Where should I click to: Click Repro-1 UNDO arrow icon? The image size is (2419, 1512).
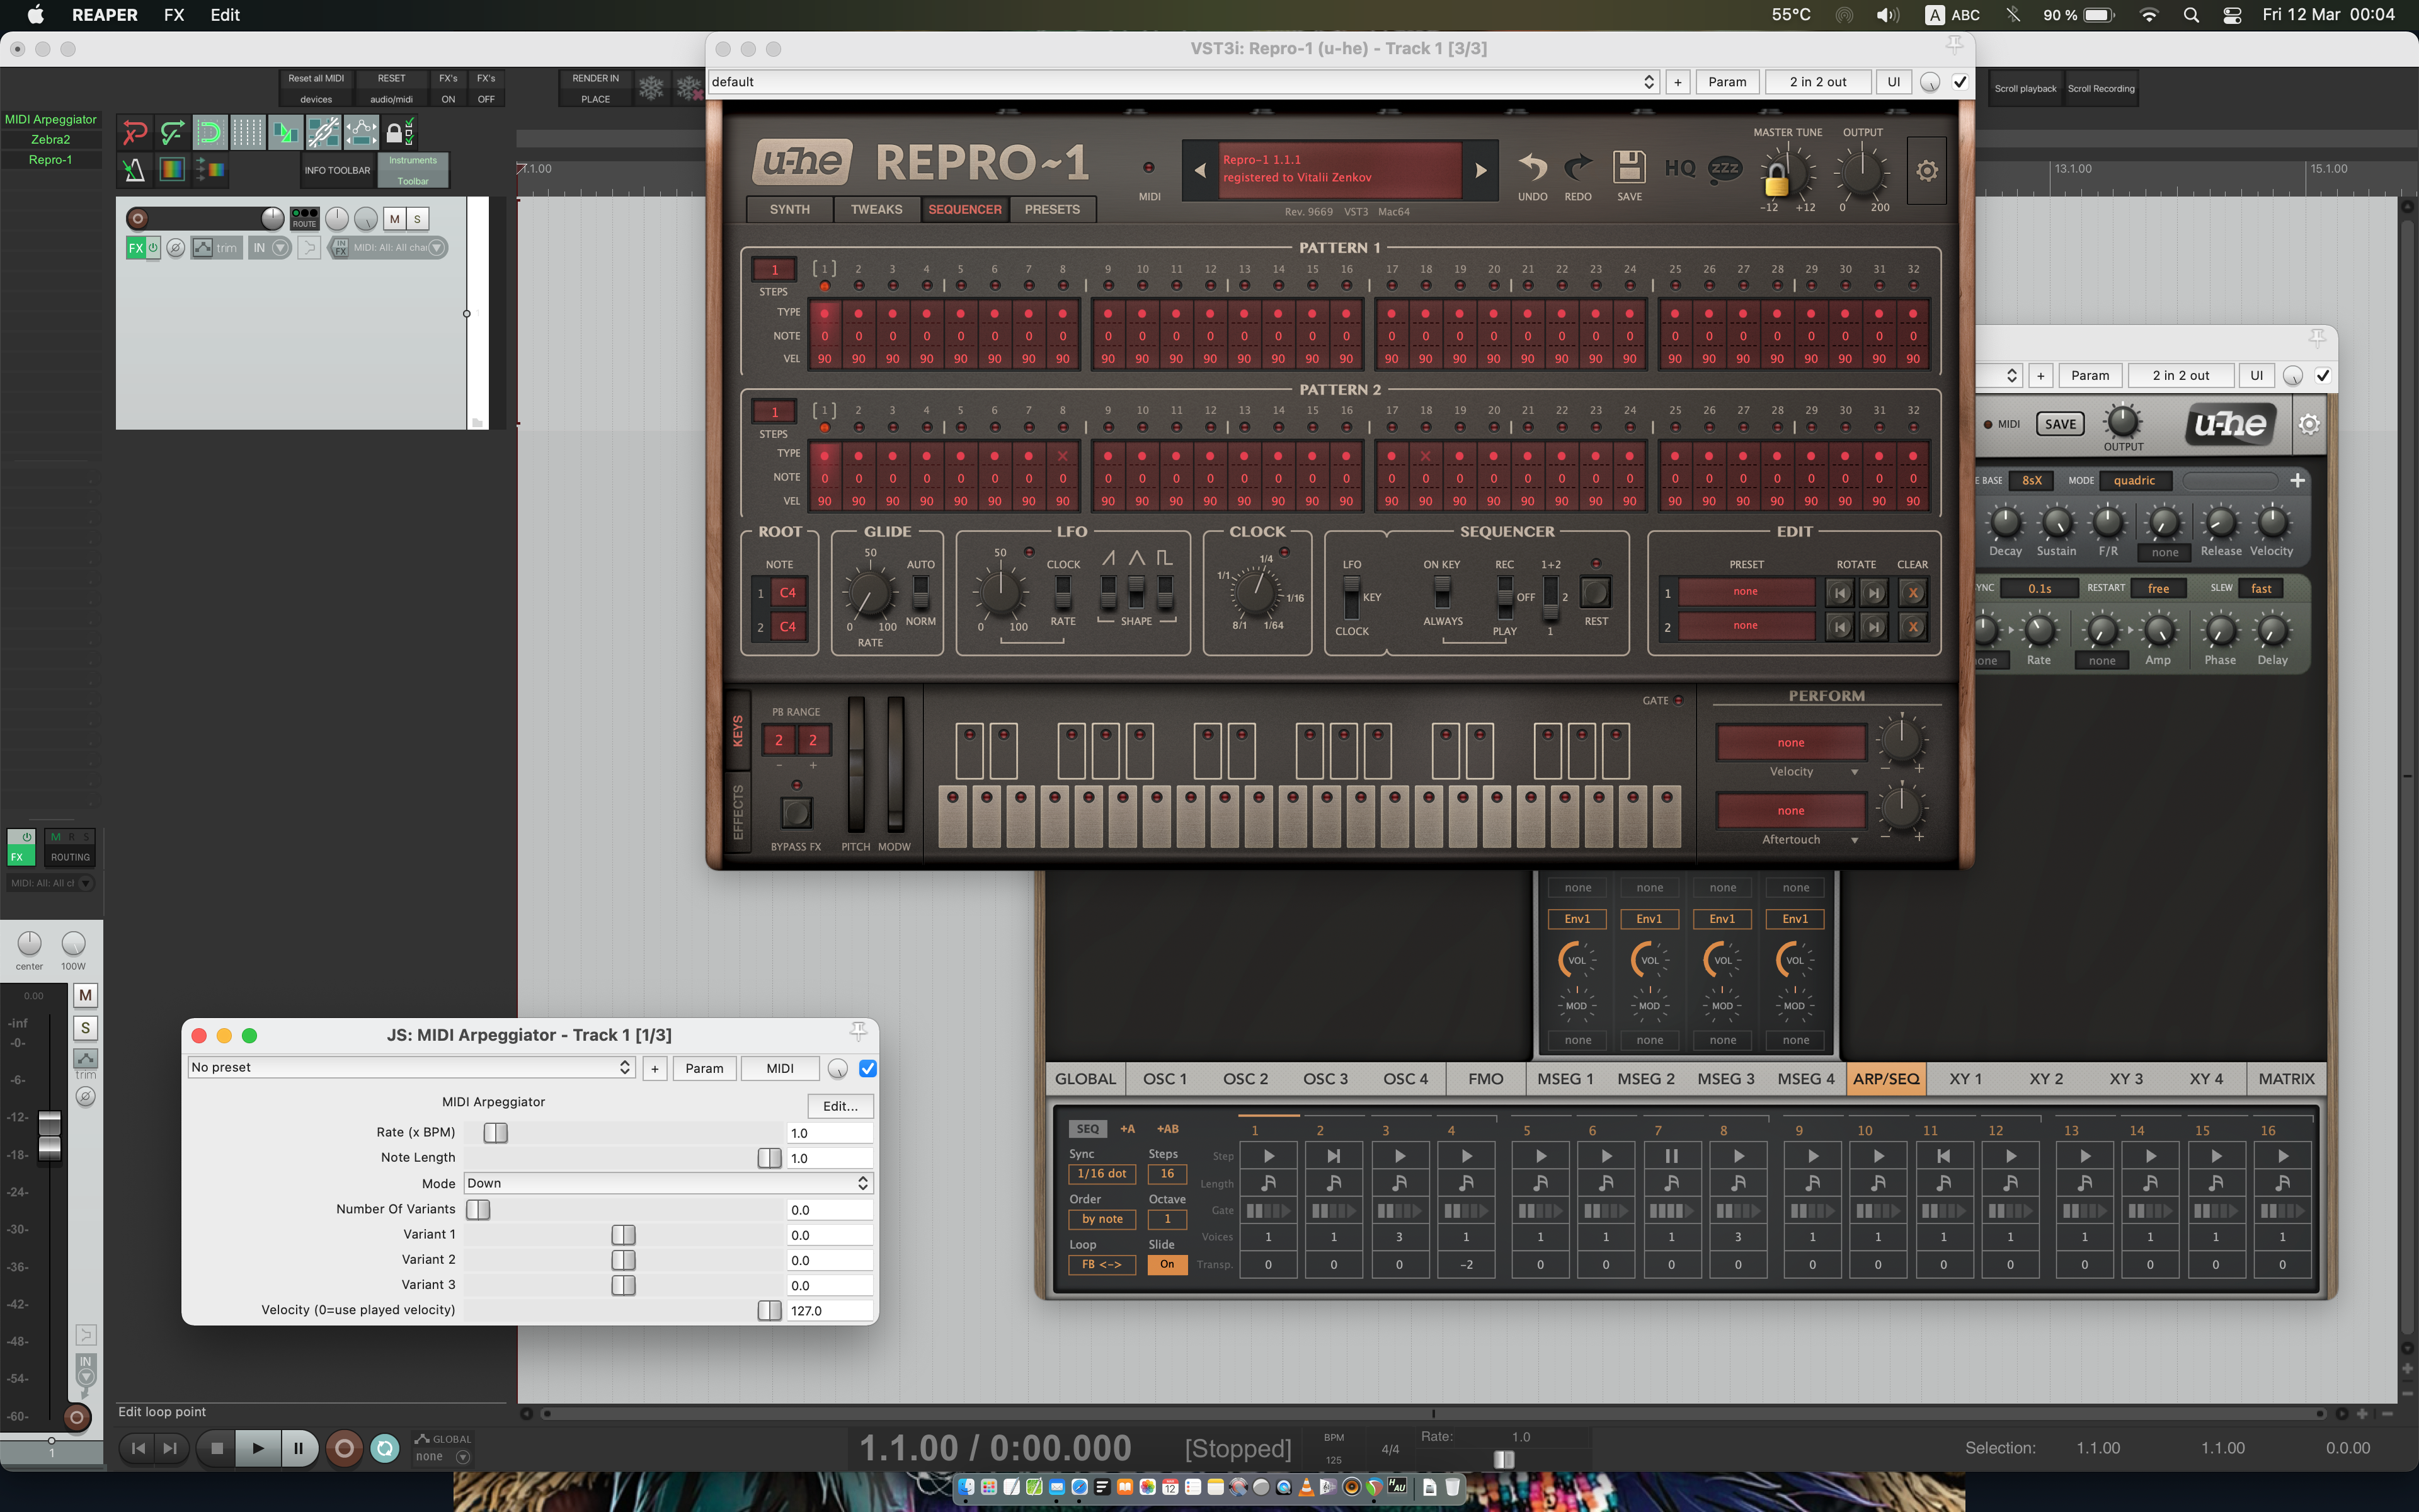[1533, 167]
